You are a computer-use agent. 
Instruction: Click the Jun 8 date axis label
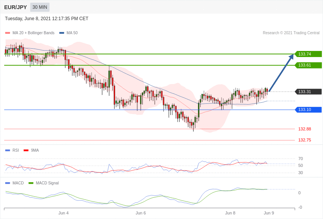click(x=230, y=213)
